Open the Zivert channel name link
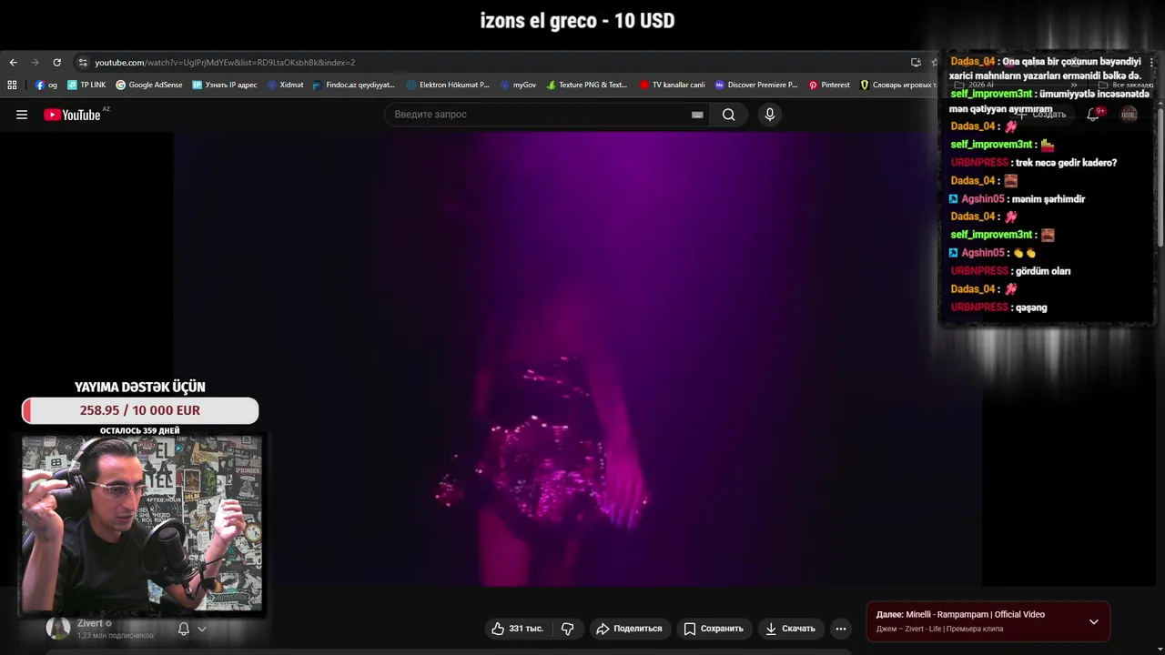The width and height of the screenshot is (1165, 655). (89, 623)
